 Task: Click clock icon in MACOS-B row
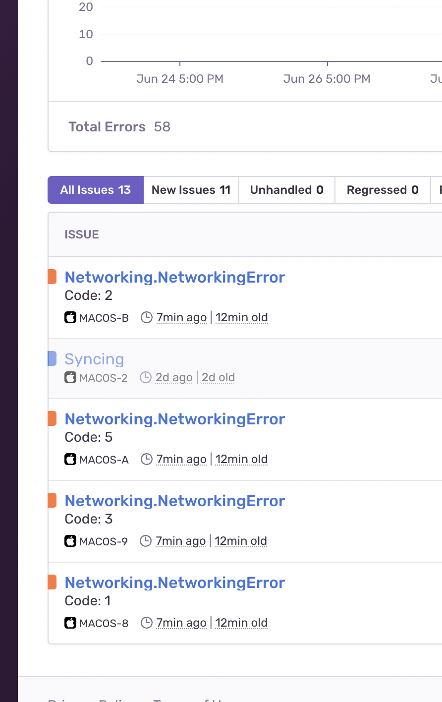[x=147, y=317]
